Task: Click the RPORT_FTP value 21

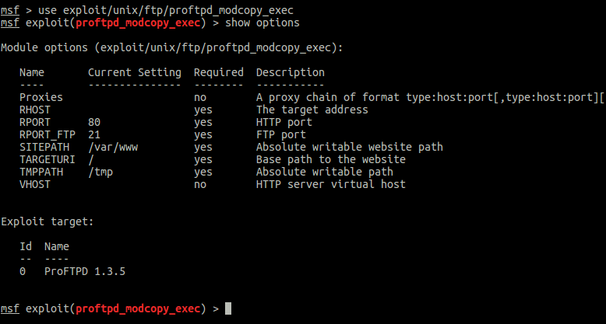Action: click(x=94, y=134)
